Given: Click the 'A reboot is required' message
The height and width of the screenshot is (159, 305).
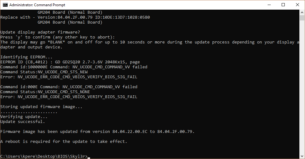Looking at the screenshot, I should 64,141.
